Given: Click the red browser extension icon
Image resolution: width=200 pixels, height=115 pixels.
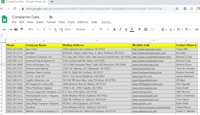Looking at the screenshot, I should tap(191, 8).
